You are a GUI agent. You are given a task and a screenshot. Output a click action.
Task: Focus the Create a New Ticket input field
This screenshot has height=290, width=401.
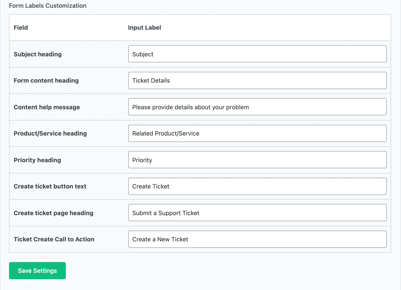click(257, 239)
